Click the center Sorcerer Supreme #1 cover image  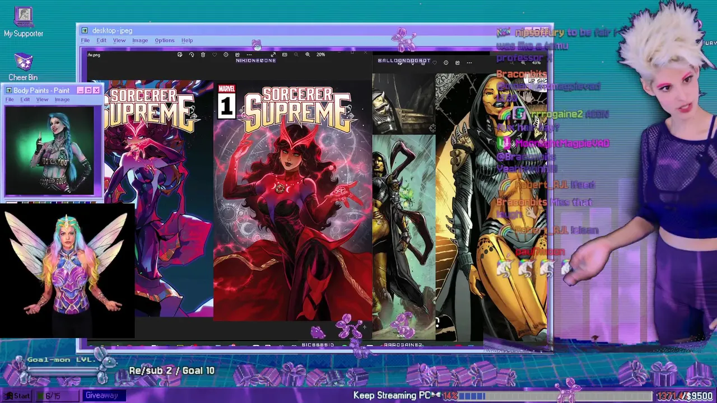(x=292, y=201)
